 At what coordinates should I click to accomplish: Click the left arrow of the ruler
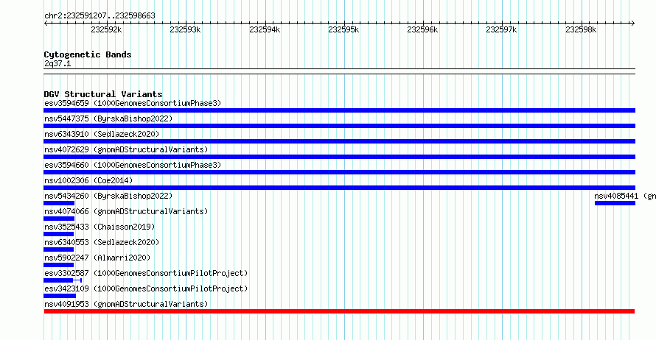point(46,23)
